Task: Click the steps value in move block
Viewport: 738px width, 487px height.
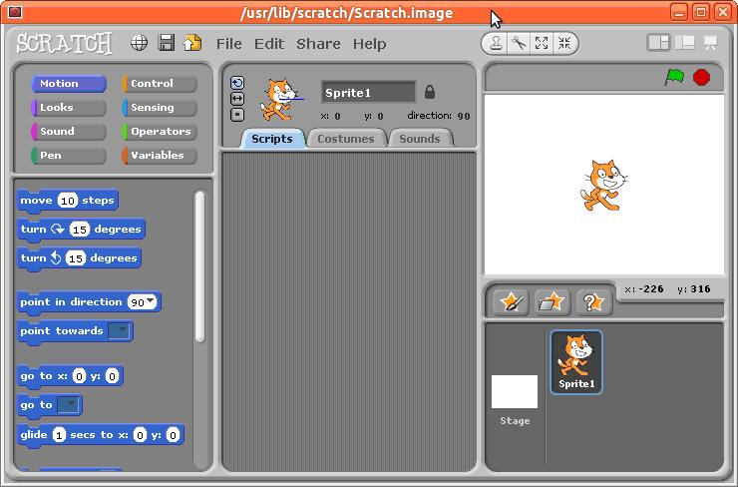Action: [67, 201]
